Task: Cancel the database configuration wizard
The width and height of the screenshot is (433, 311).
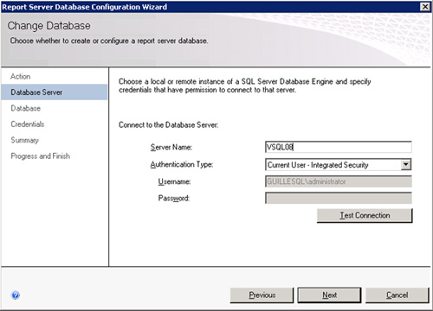Action: tap(397, 295)
